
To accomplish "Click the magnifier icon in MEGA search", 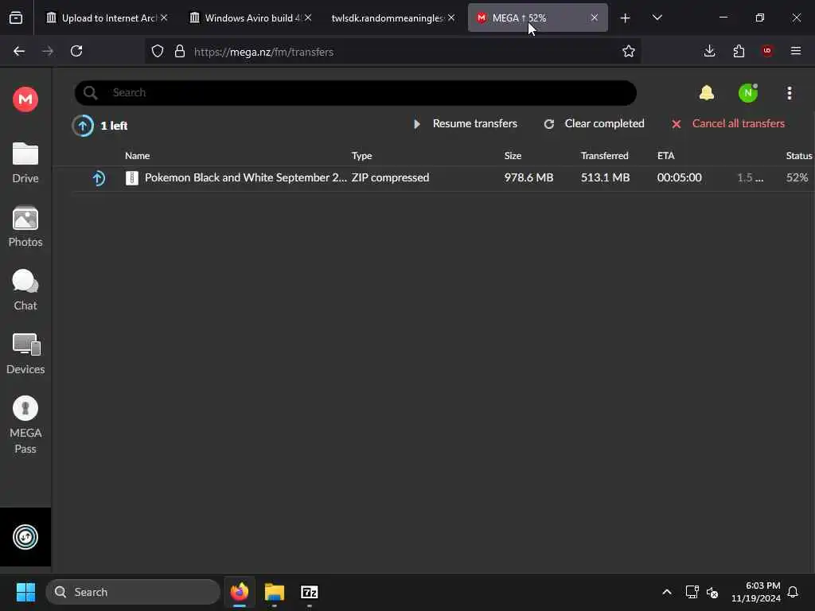I will tap(91, 93).
